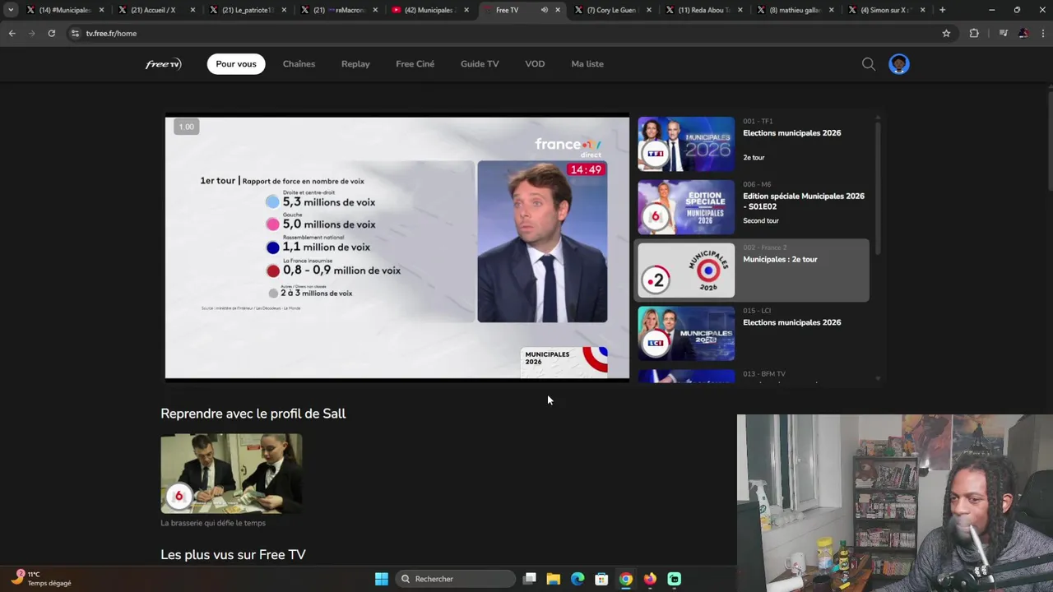The image size is (1053, 592).
Task: Open a new browser tab
Action: pyautogui.click(x=942, y=10)
